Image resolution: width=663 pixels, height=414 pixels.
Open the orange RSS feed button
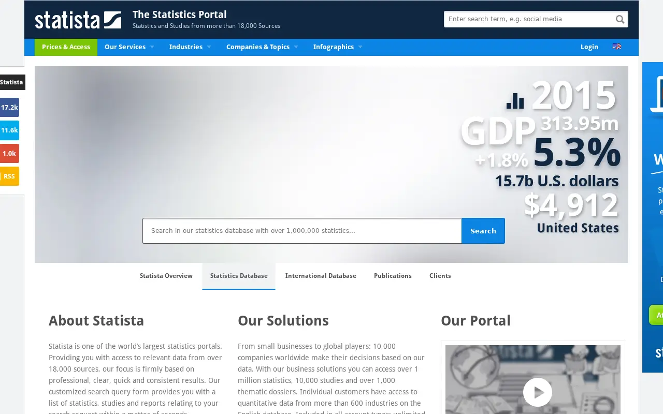[9, 176]
